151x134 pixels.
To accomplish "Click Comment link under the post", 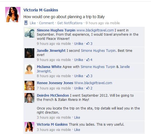I will 46,23.
